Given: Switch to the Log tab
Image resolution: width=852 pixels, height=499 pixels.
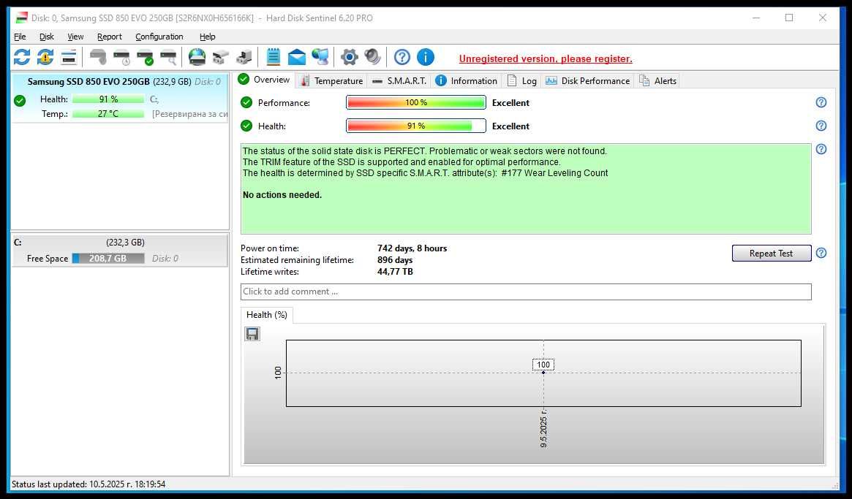Looking at the screenshot, I should coord(521,81).
